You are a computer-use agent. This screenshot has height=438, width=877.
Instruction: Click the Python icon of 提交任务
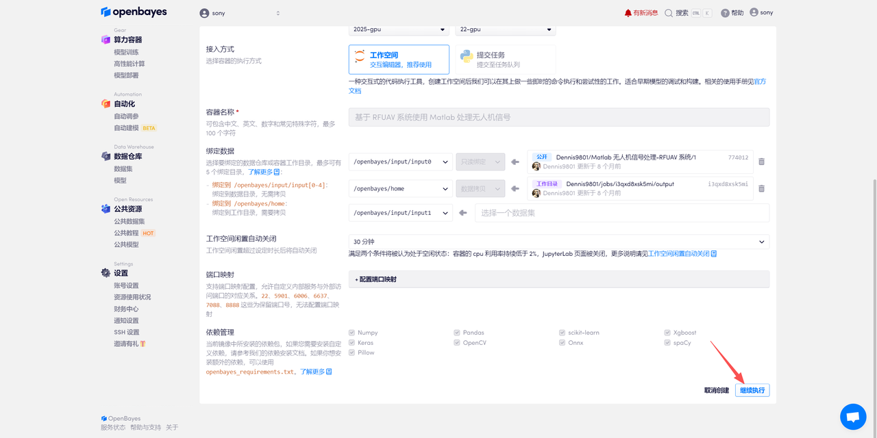[467, 57]
